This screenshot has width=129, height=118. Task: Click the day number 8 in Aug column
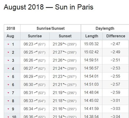tap(13, 101)
